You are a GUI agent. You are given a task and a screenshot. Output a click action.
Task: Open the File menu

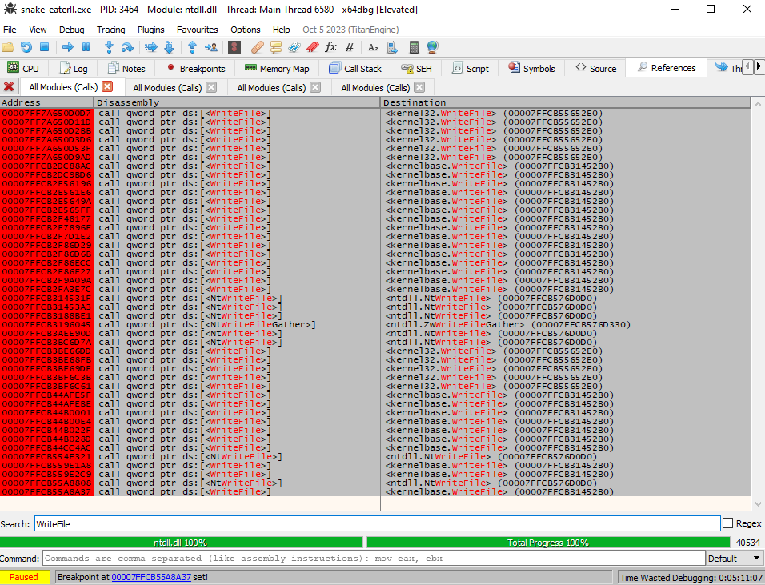click(10, 30)
